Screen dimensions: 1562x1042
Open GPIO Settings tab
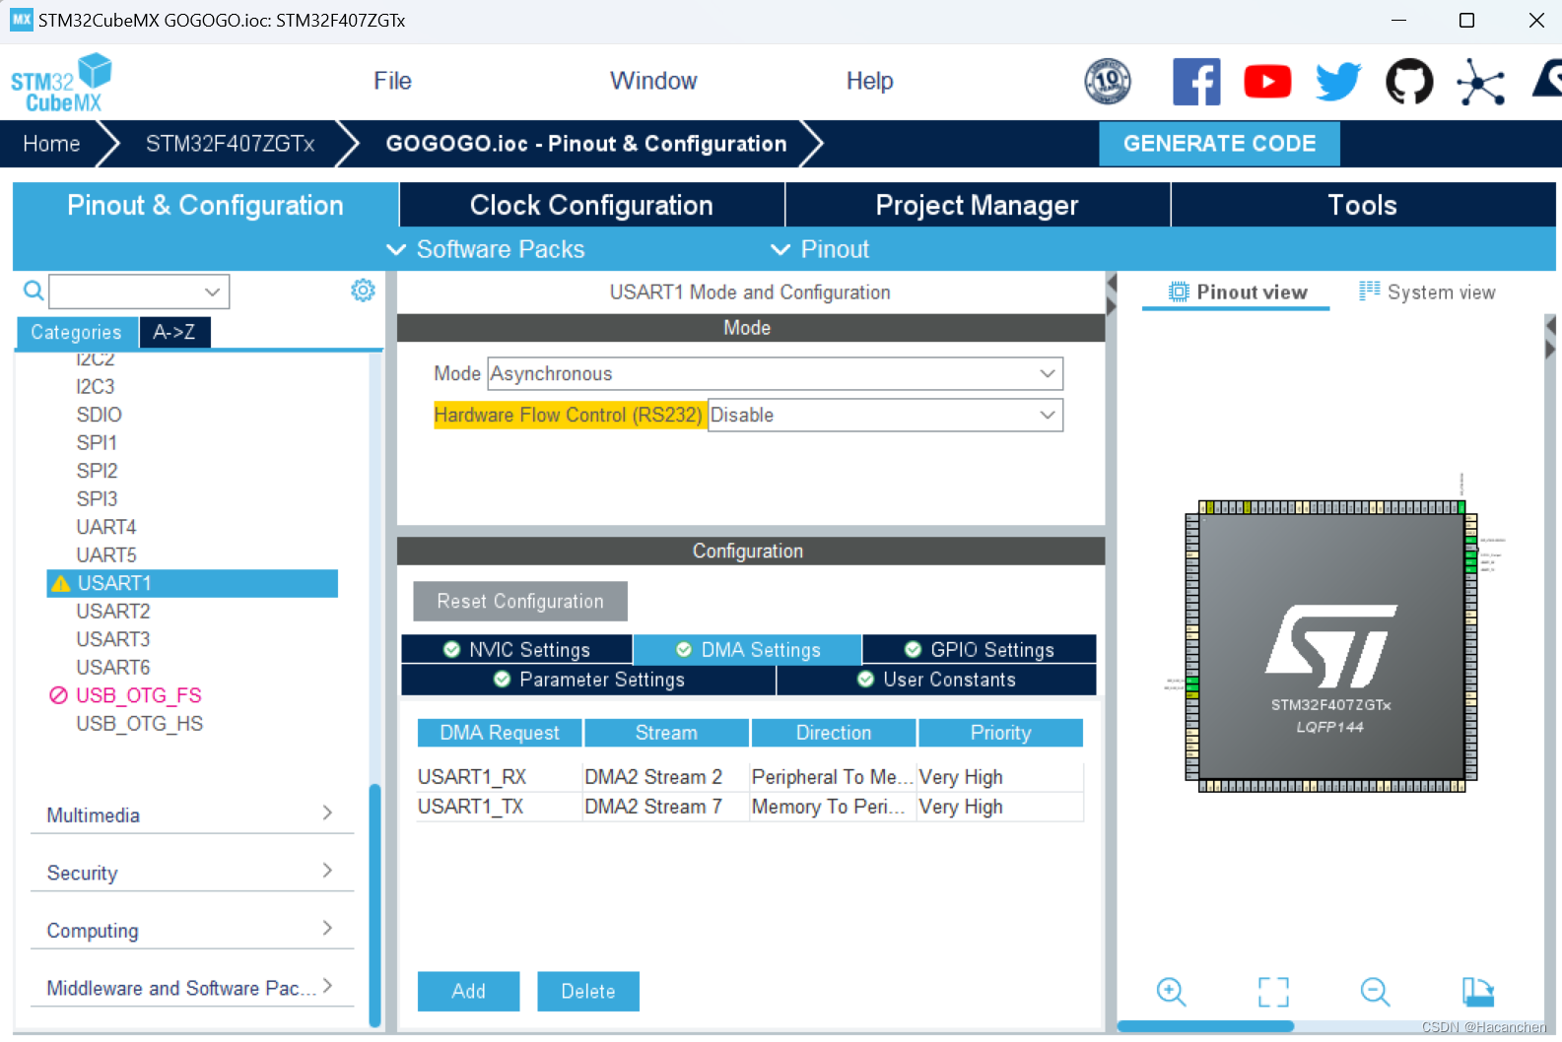[x=980, y=649]
